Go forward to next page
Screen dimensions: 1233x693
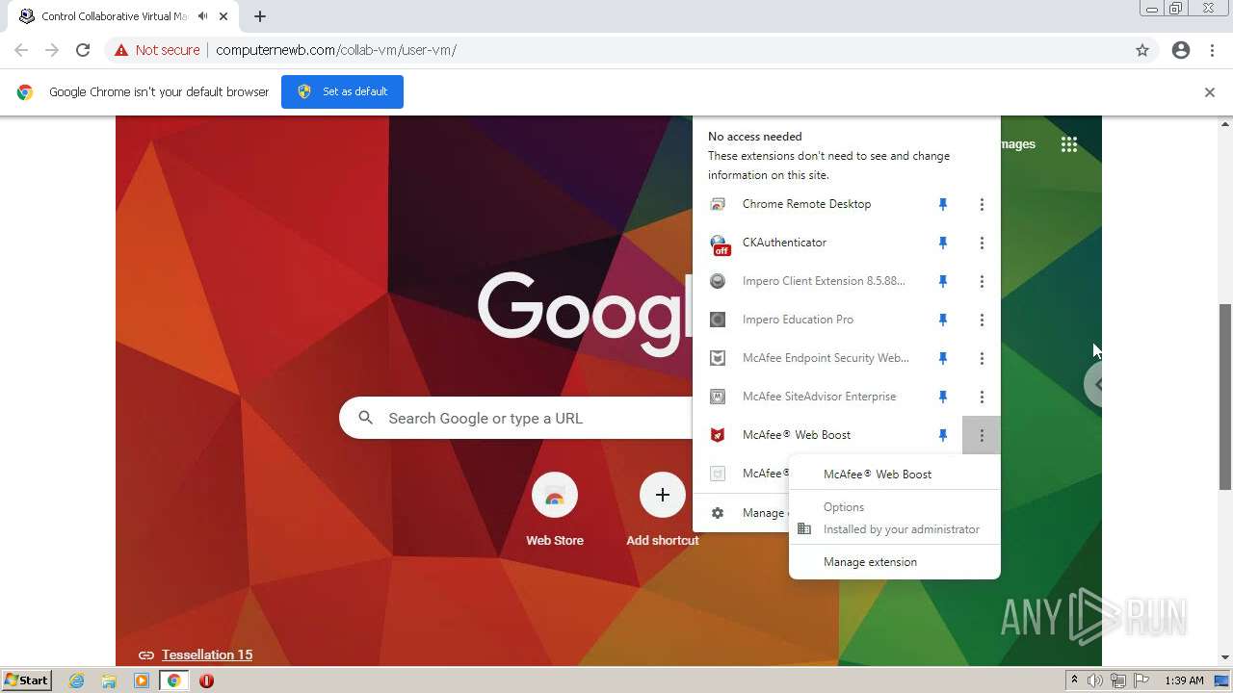[x=52, y=50]
